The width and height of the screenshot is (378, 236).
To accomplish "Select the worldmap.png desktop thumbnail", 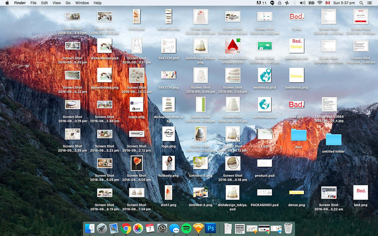I will point(265,104).
